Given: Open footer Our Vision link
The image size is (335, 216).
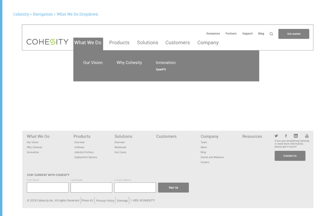Looking at the screenshot, I should coord(33,142).
